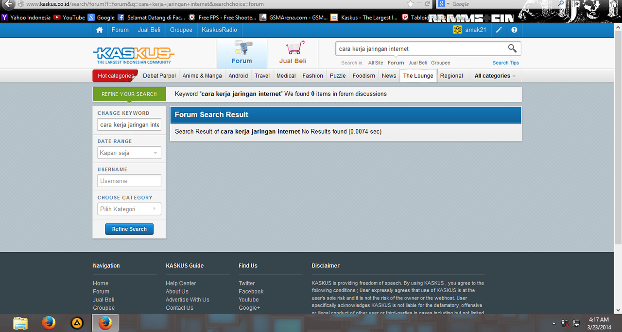The height and width of the screenshot is (332, 622).
Task: Open Yahoo Indonesia bookmark
Action: pyautogui.click(x=26, y=17)
